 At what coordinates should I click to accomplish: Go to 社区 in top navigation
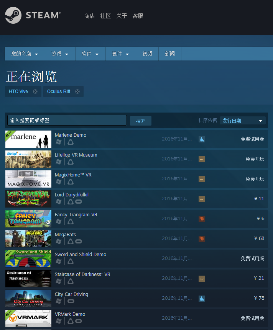tap(105, 16)
